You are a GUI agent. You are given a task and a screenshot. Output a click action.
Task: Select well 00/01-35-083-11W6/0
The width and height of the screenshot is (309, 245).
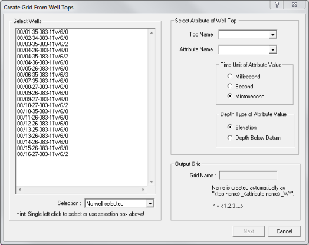42,32
